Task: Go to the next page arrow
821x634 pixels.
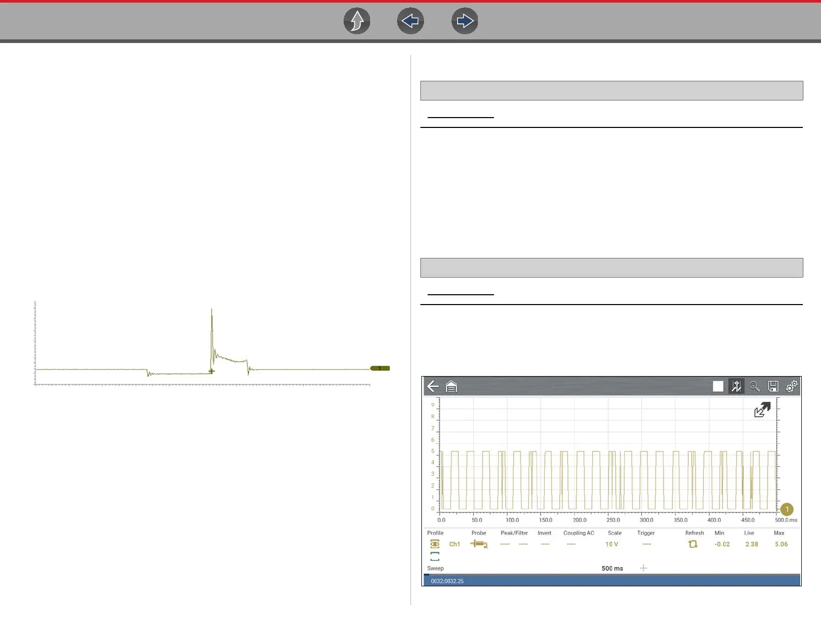Action: (465, 21)
